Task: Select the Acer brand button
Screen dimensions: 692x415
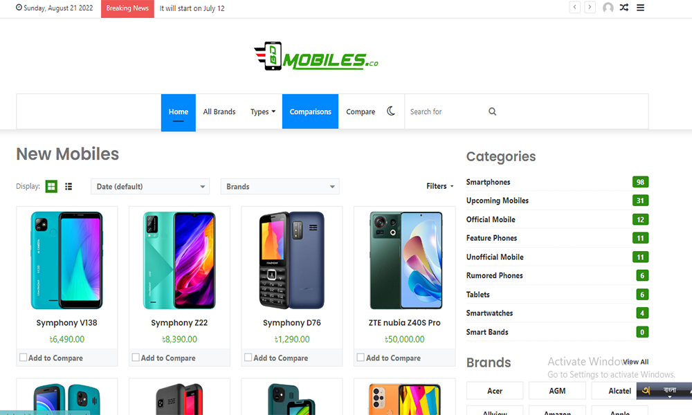Action: [x=495, y=391]
